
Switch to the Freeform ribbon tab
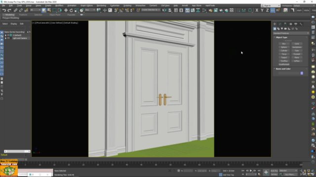pyautogui.click(x=23, y=15)
